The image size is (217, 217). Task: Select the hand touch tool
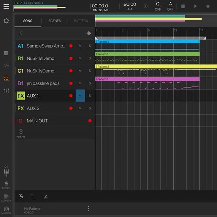tap(21, 196)
